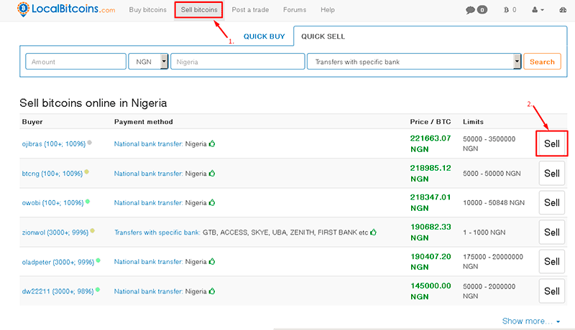Click Sell for buyer ojibras
This screenshot has height=330, width=575.
(x=551, y=143)
